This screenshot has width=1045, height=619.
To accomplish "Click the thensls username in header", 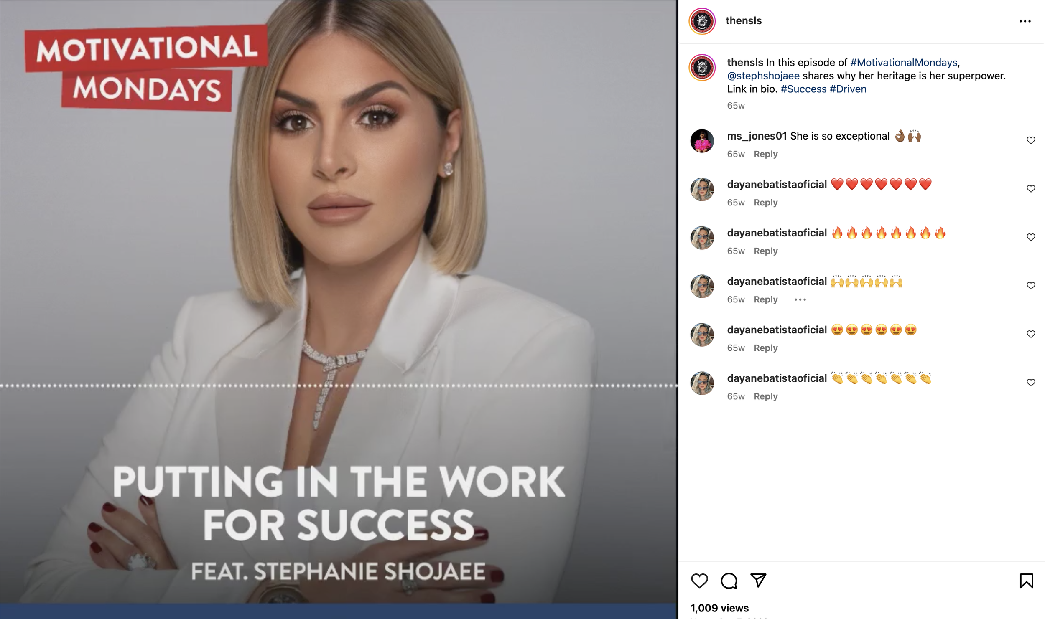I will (x=744, y=21).
